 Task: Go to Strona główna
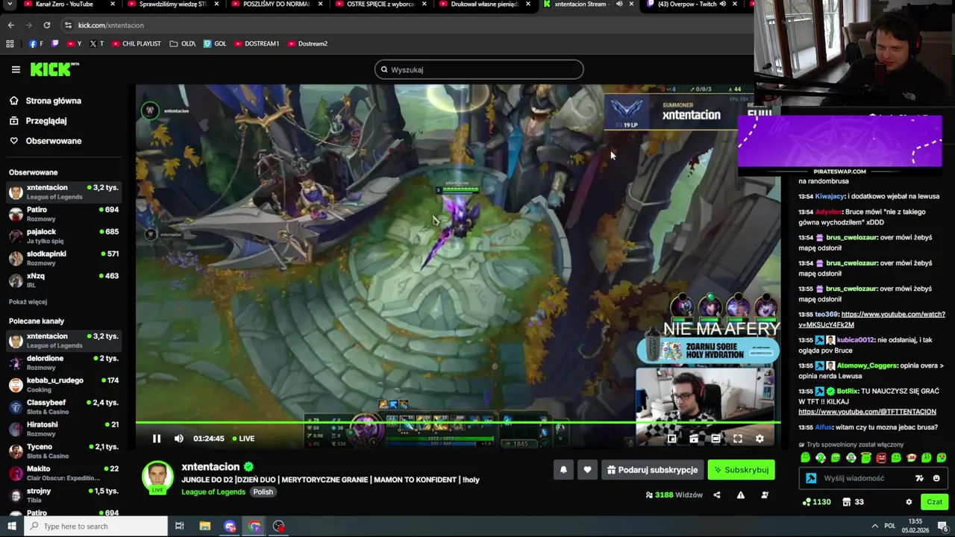53,101
